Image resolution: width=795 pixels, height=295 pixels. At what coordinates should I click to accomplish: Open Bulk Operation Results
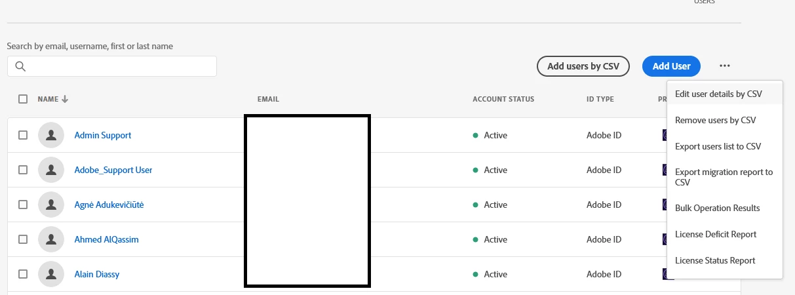tap(725, 208)
